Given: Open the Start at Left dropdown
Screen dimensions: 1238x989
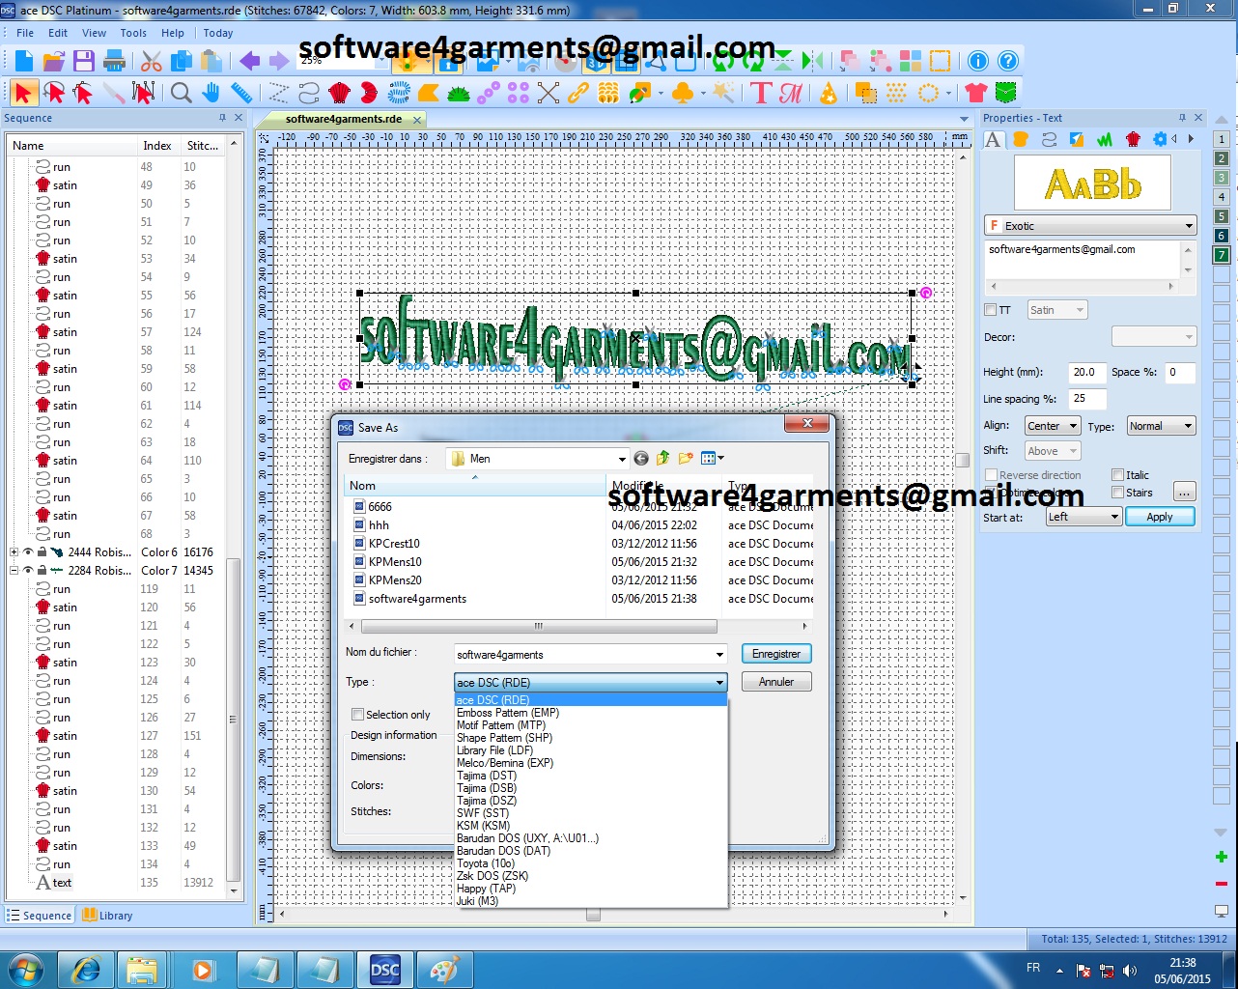Looking at the screenshot, I should click(x=1083, y=517).
